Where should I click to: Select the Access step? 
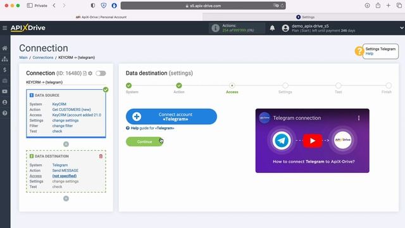(232, 85)
